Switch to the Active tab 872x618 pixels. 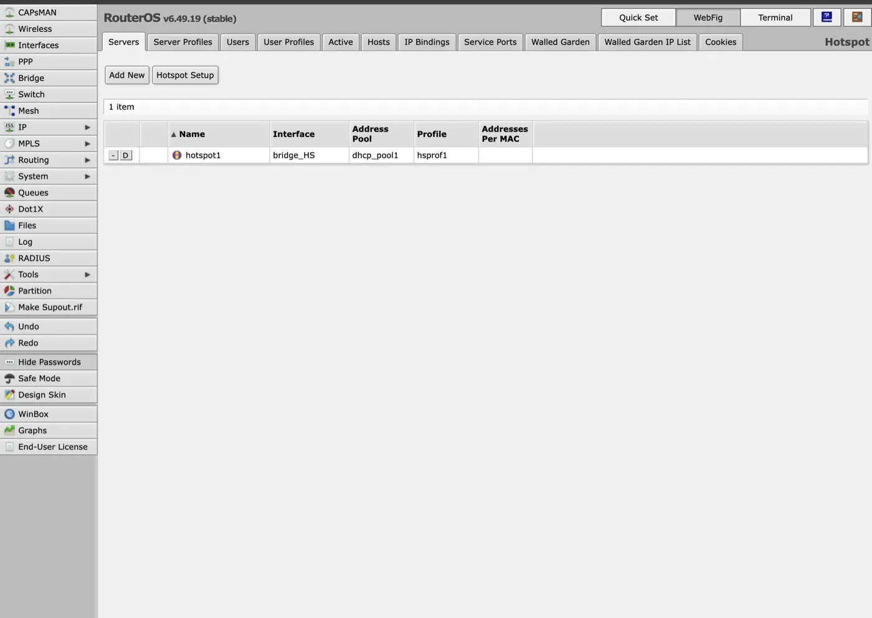(x=341, y=42)
